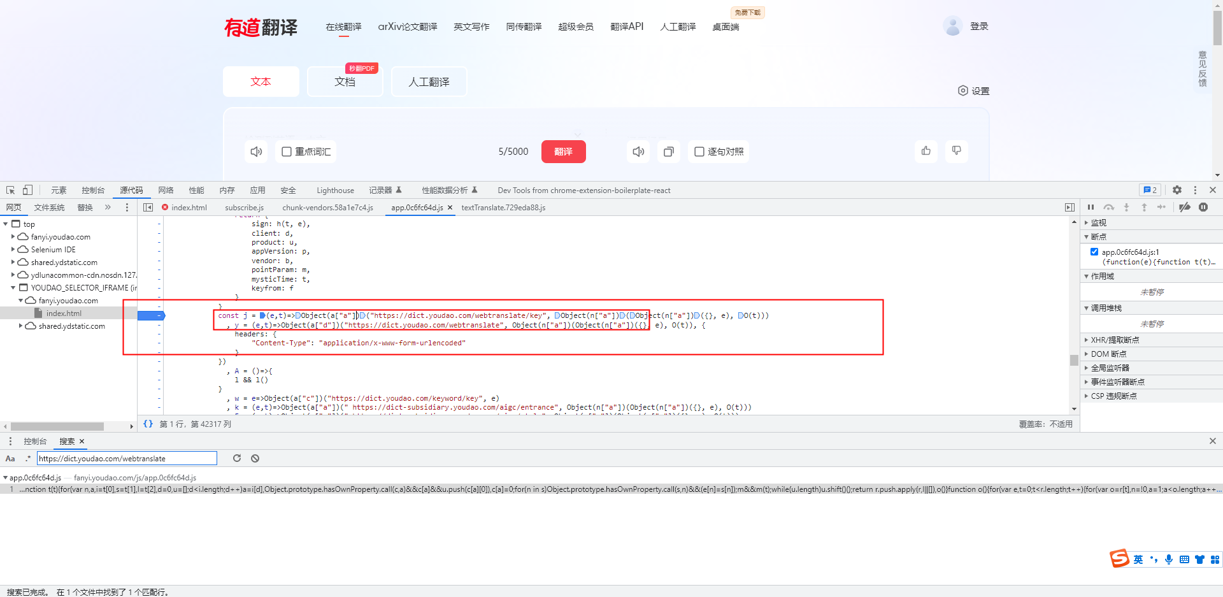Click the search query input field
This screenshot has width=1223, height=597.
pos(127,458)
